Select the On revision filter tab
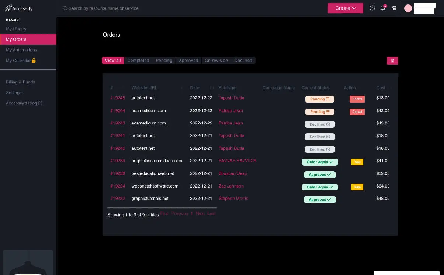 [216, 61]
